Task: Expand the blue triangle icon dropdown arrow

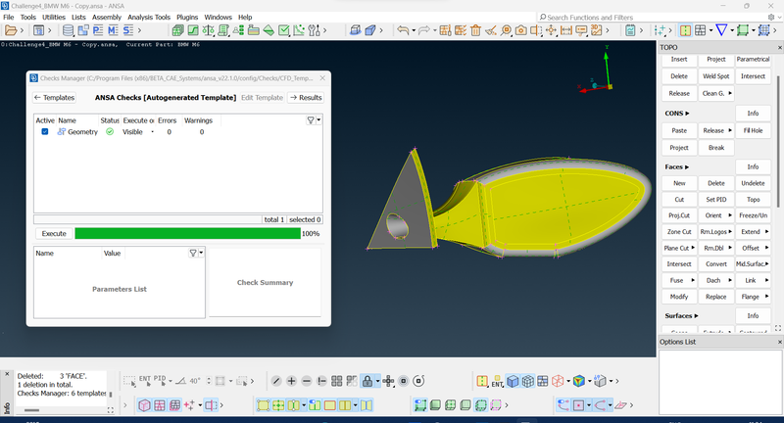Action: 732,31
